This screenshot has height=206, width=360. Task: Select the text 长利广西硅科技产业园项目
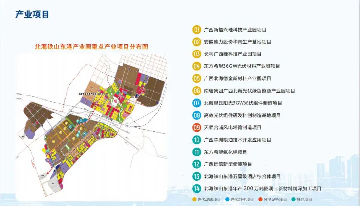[x=233, y=54]
